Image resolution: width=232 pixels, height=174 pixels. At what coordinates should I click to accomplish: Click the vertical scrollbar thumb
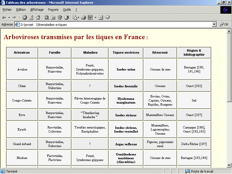coord(229,68)
